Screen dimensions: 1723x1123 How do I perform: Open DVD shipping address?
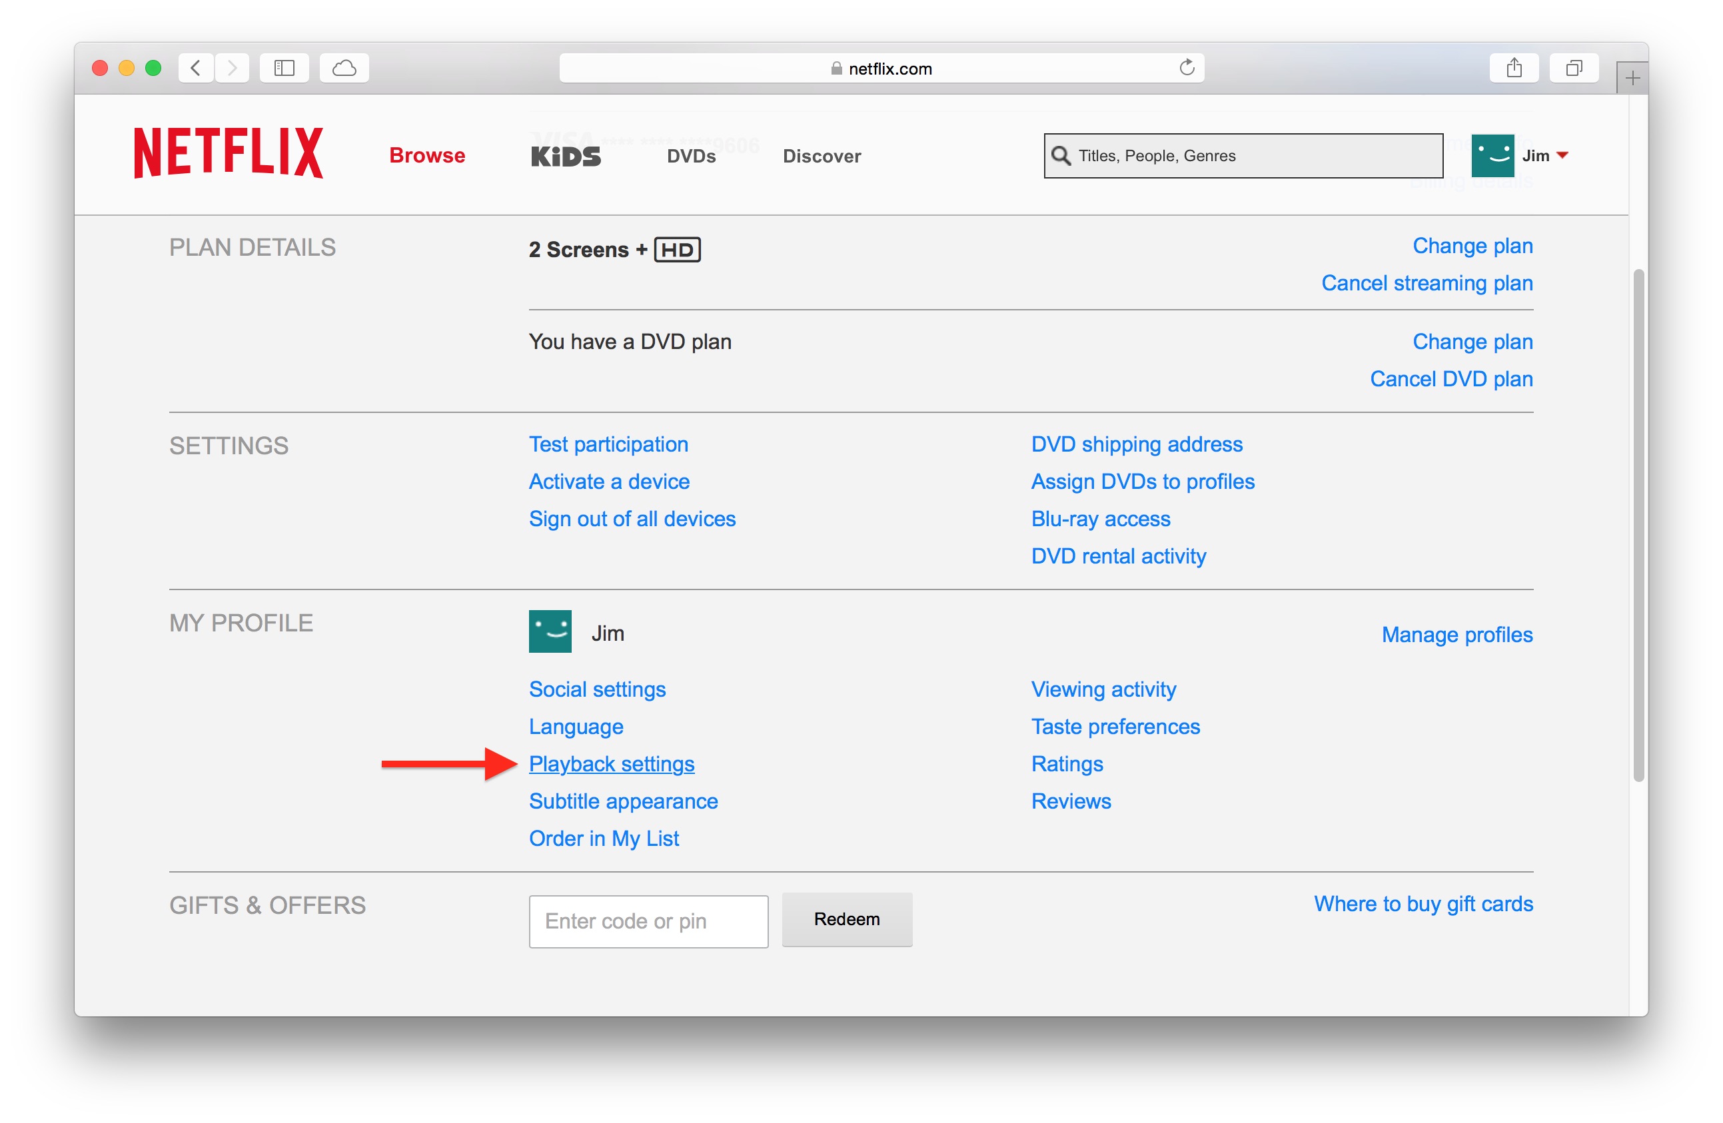tap(1137, 444)
